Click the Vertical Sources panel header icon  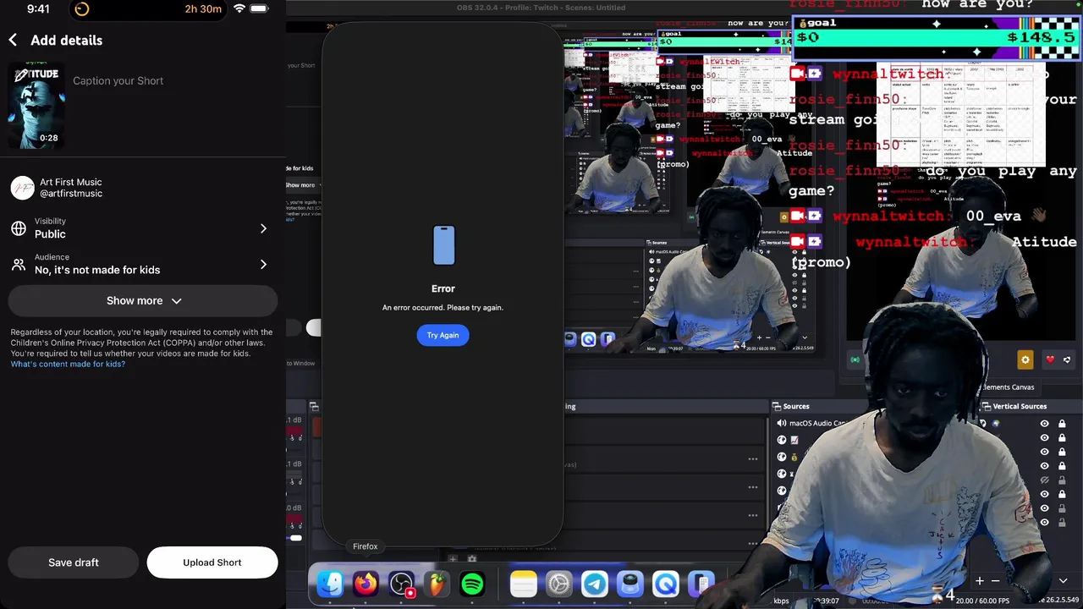986,407
